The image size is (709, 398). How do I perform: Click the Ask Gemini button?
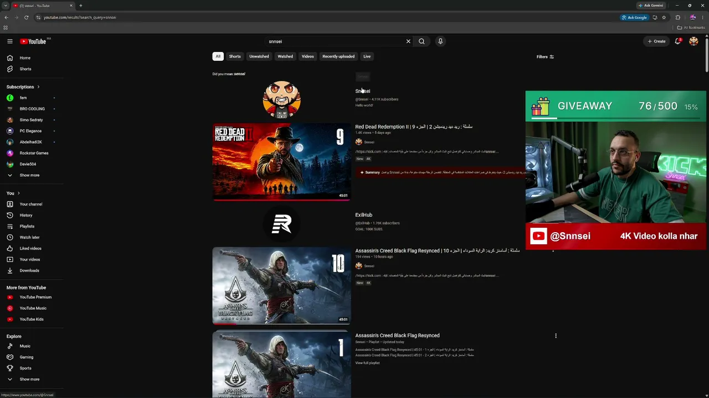[x=651, y=6]
